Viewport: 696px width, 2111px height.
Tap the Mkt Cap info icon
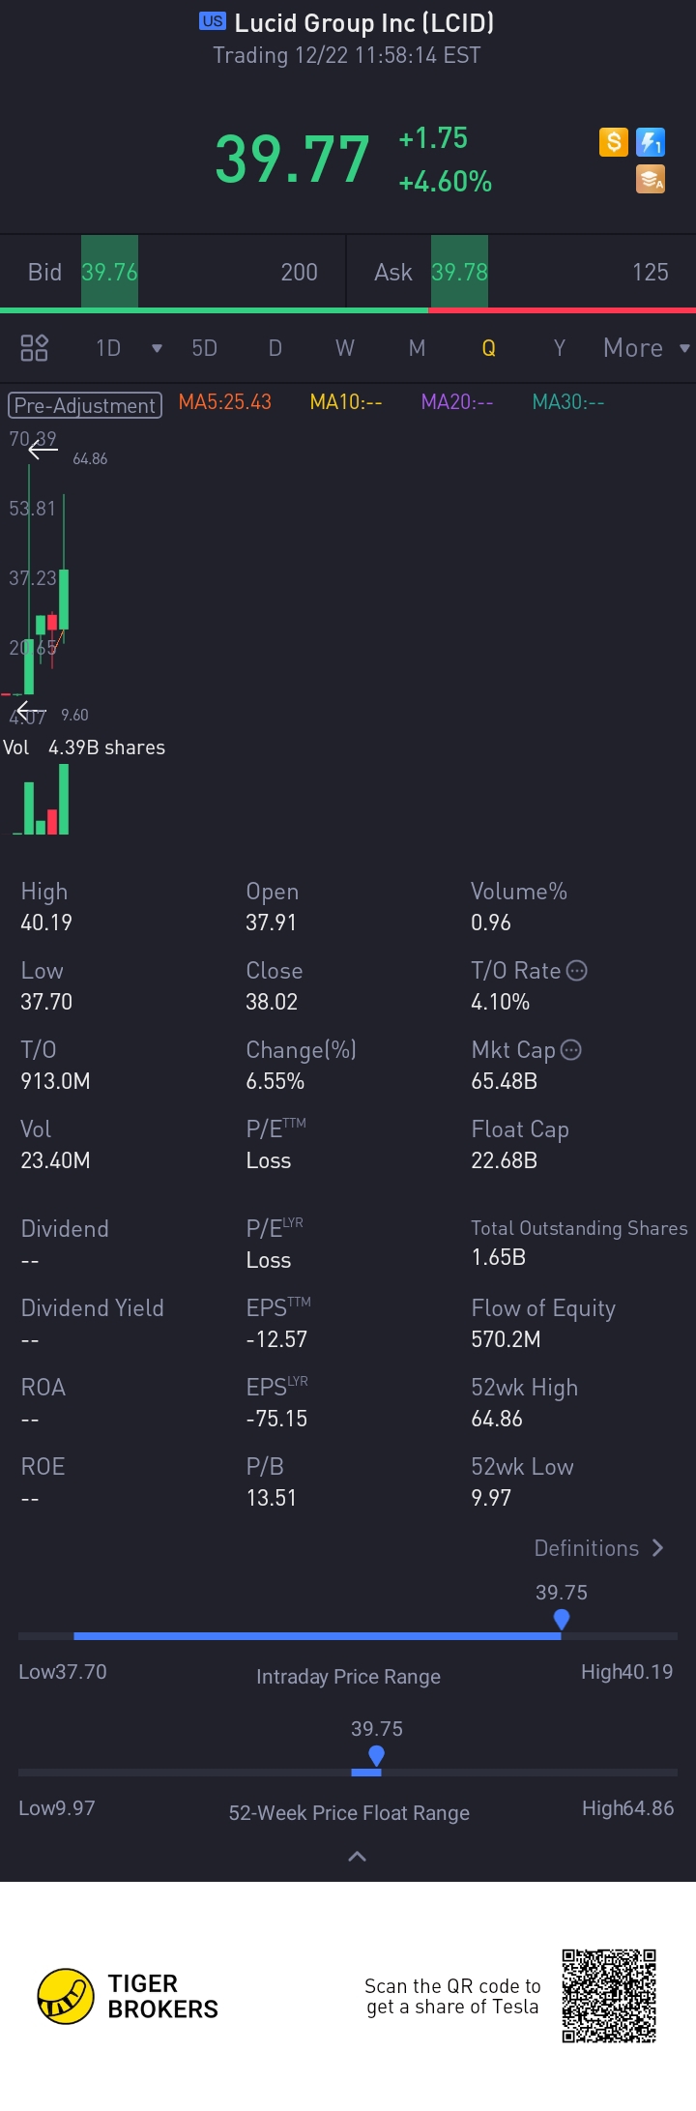click(571, 1050)
